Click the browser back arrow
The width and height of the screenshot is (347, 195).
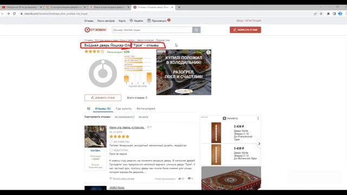(2, 14)
